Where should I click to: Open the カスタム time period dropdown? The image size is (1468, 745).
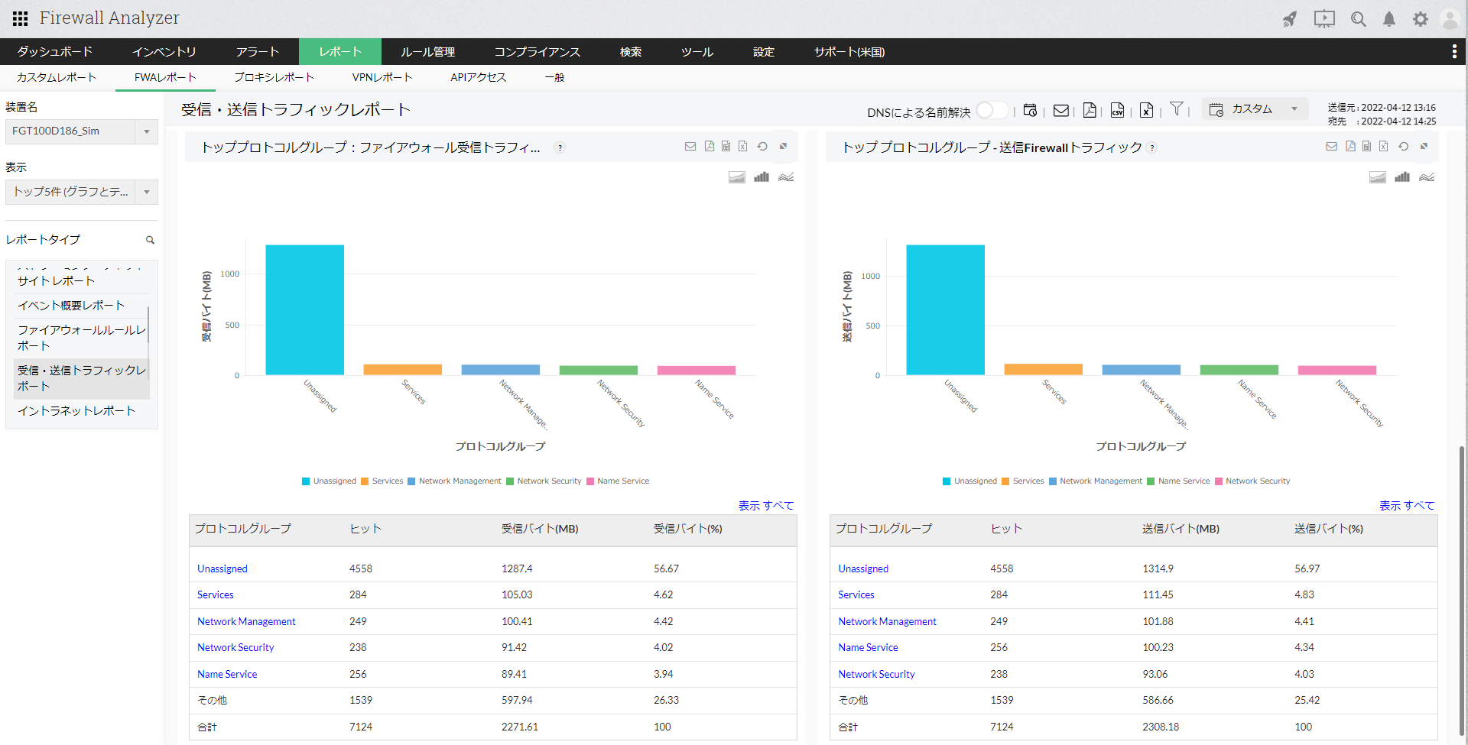pyautogui.click(x=1255, y=109)
